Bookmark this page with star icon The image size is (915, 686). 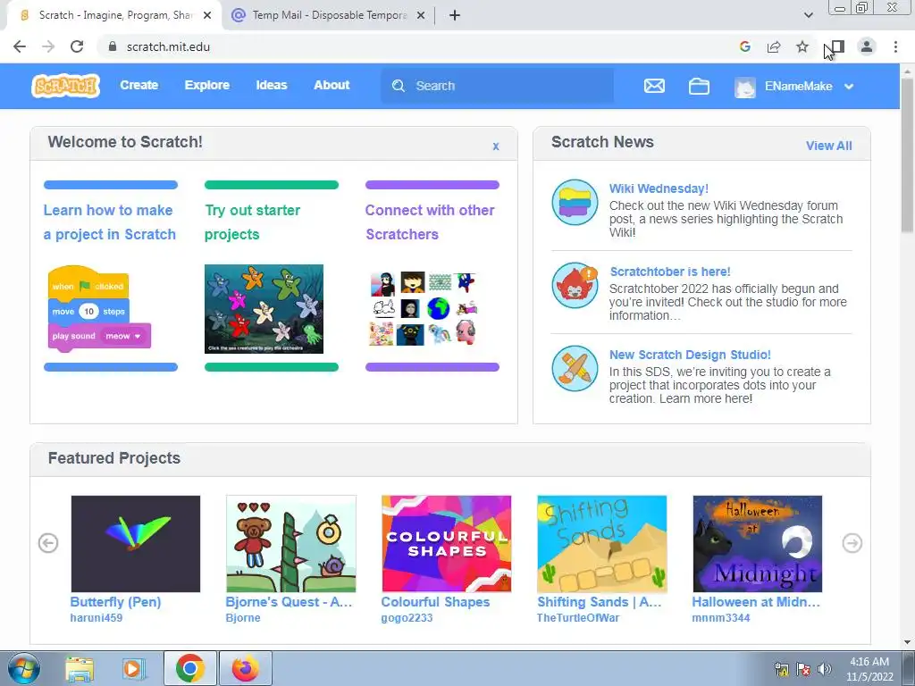coord(802,46)
